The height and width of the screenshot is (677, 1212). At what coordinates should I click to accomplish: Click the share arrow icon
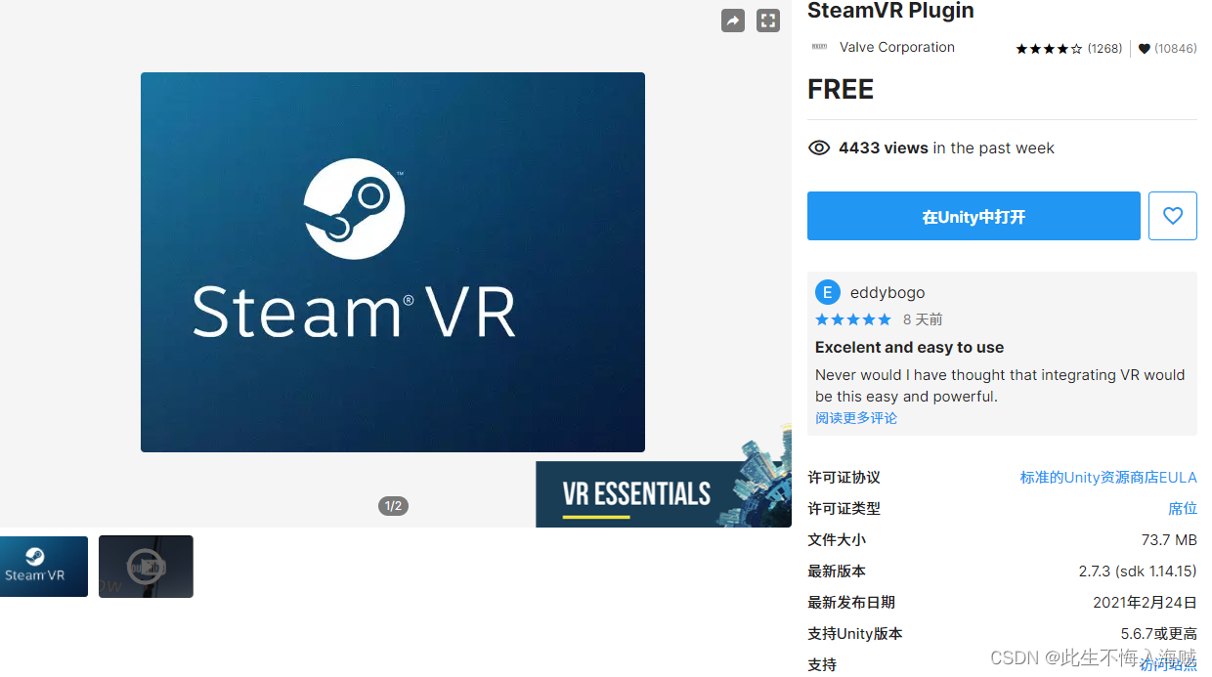tap(733, 21)
